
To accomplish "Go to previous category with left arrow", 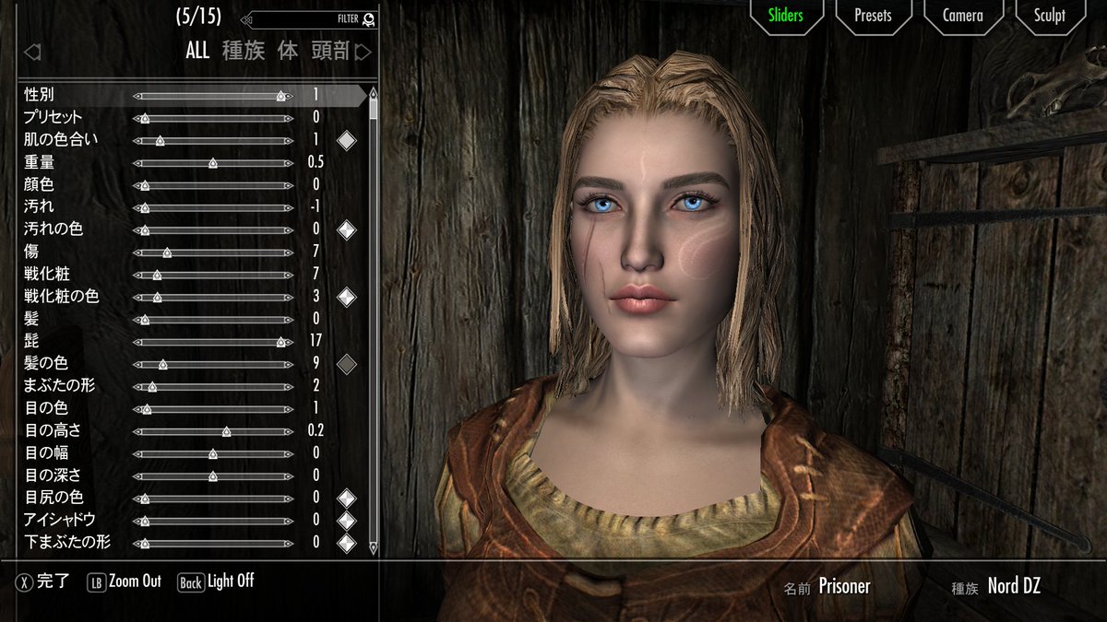I will 31,53.
